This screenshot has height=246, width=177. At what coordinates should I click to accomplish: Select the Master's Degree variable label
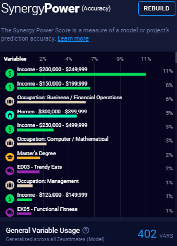(36, 153)
